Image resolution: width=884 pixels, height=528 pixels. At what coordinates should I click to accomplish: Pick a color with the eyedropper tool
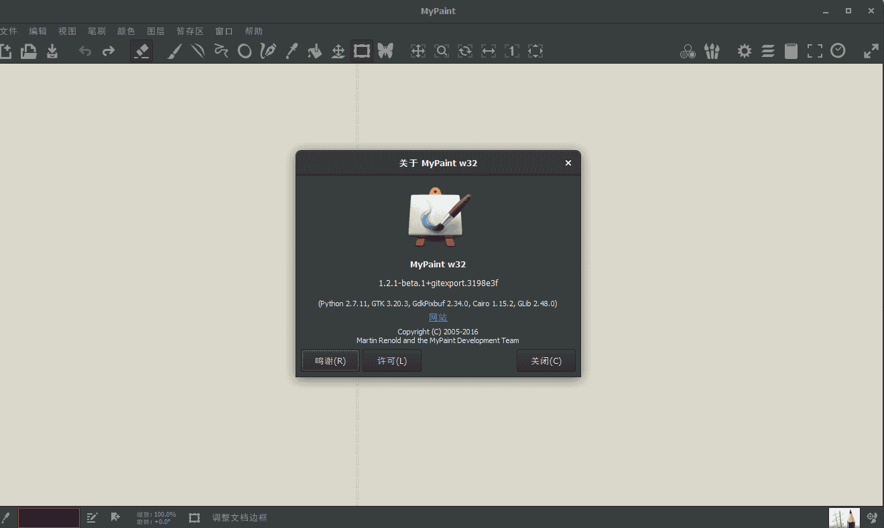tap(291, 50)
